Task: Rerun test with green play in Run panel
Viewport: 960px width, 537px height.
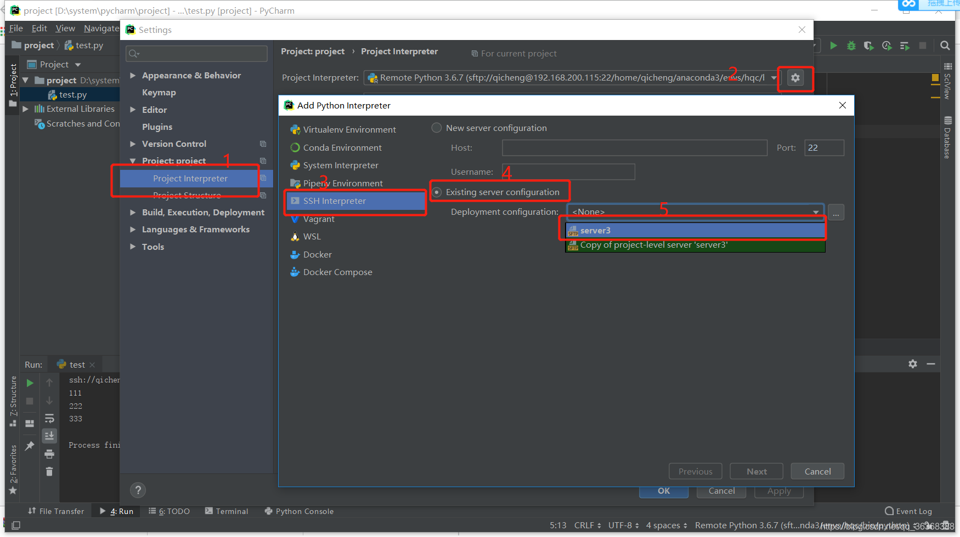Action: (30, 383)
